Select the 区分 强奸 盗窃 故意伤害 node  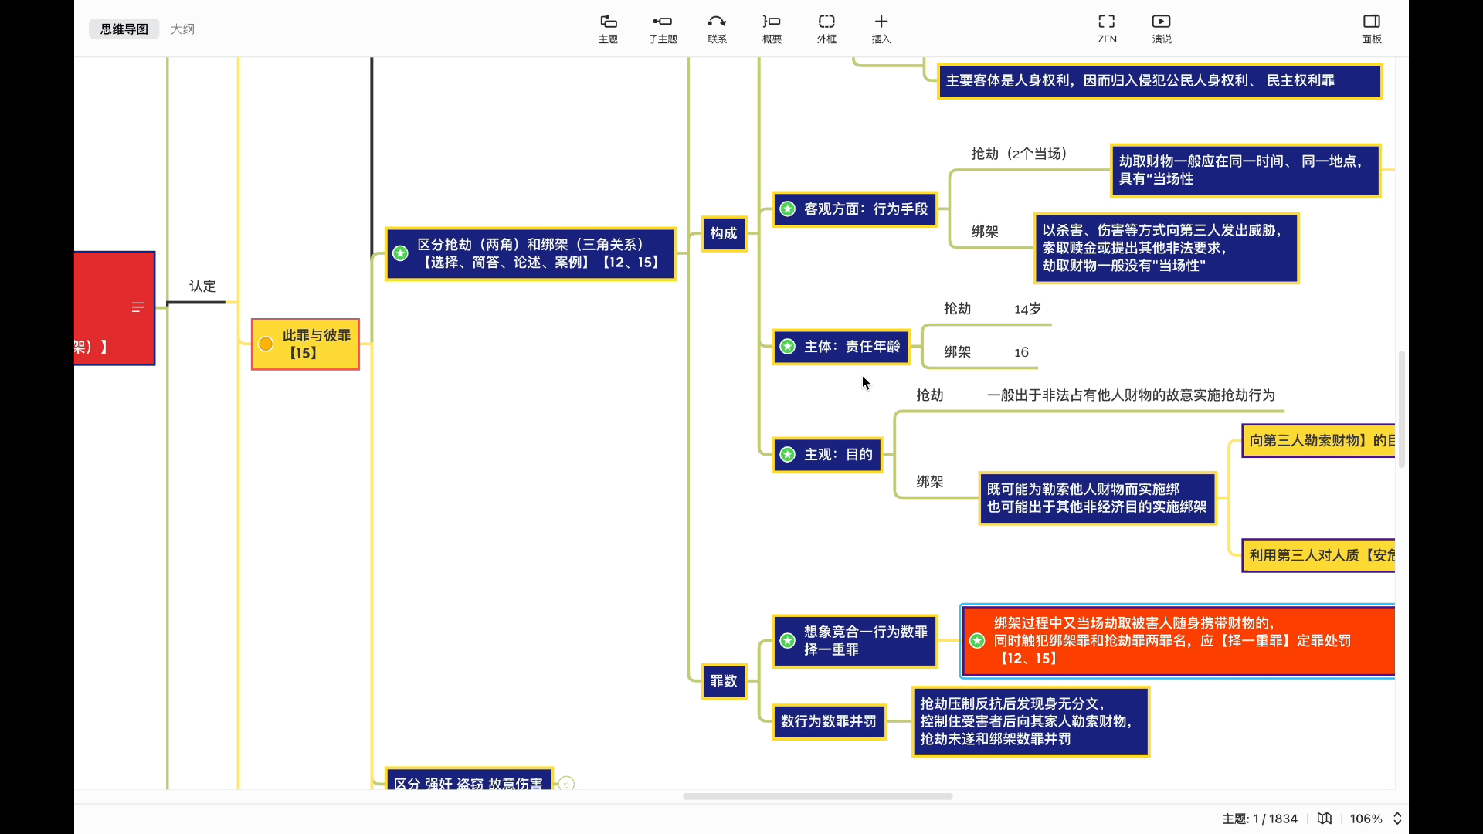point(469,779)
